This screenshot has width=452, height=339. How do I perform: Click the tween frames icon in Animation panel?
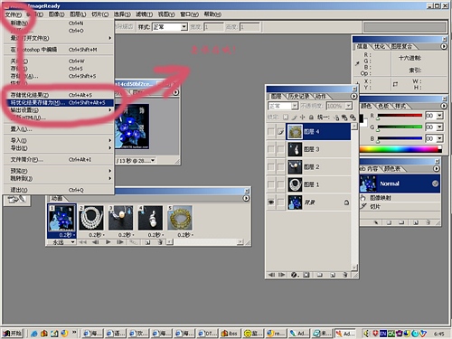pos(133,242)
